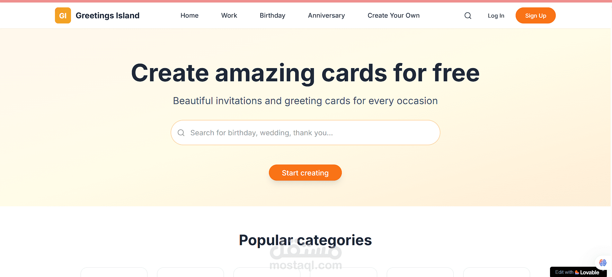
Task: Open the Anniversary navigation item
Action: (326, 15)
